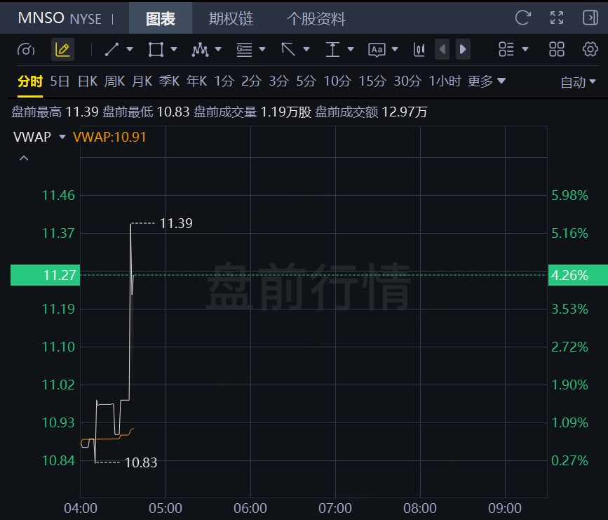The width and height of the screenshot is (608, 520).
Task: Select the 日K timeframe
Action: coord(88,81)
